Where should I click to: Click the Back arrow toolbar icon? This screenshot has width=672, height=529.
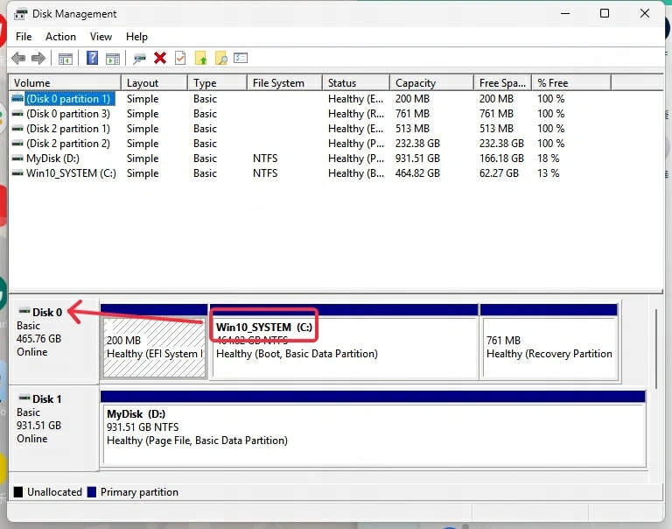pos(18,59)
